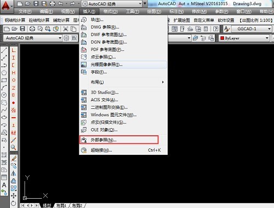Viewport: 274px width, 208px height.
Task: Select the Multiline Text A tool
Action: (4, 185)
